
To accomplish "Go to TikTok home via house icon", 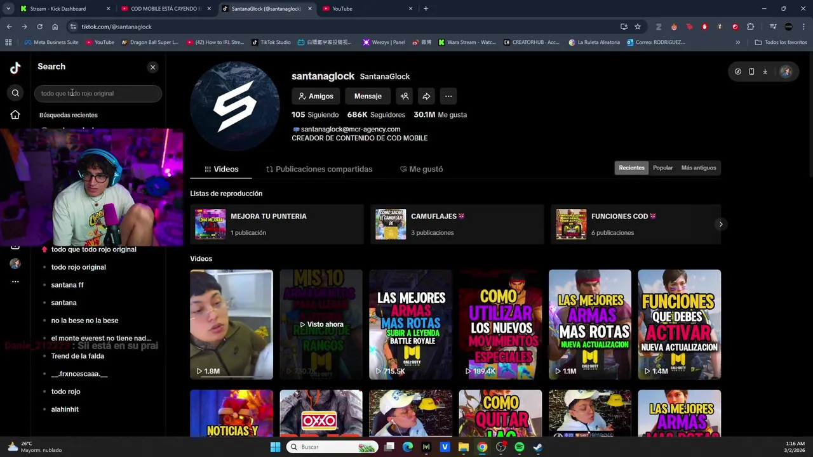I will pos(15,115).
